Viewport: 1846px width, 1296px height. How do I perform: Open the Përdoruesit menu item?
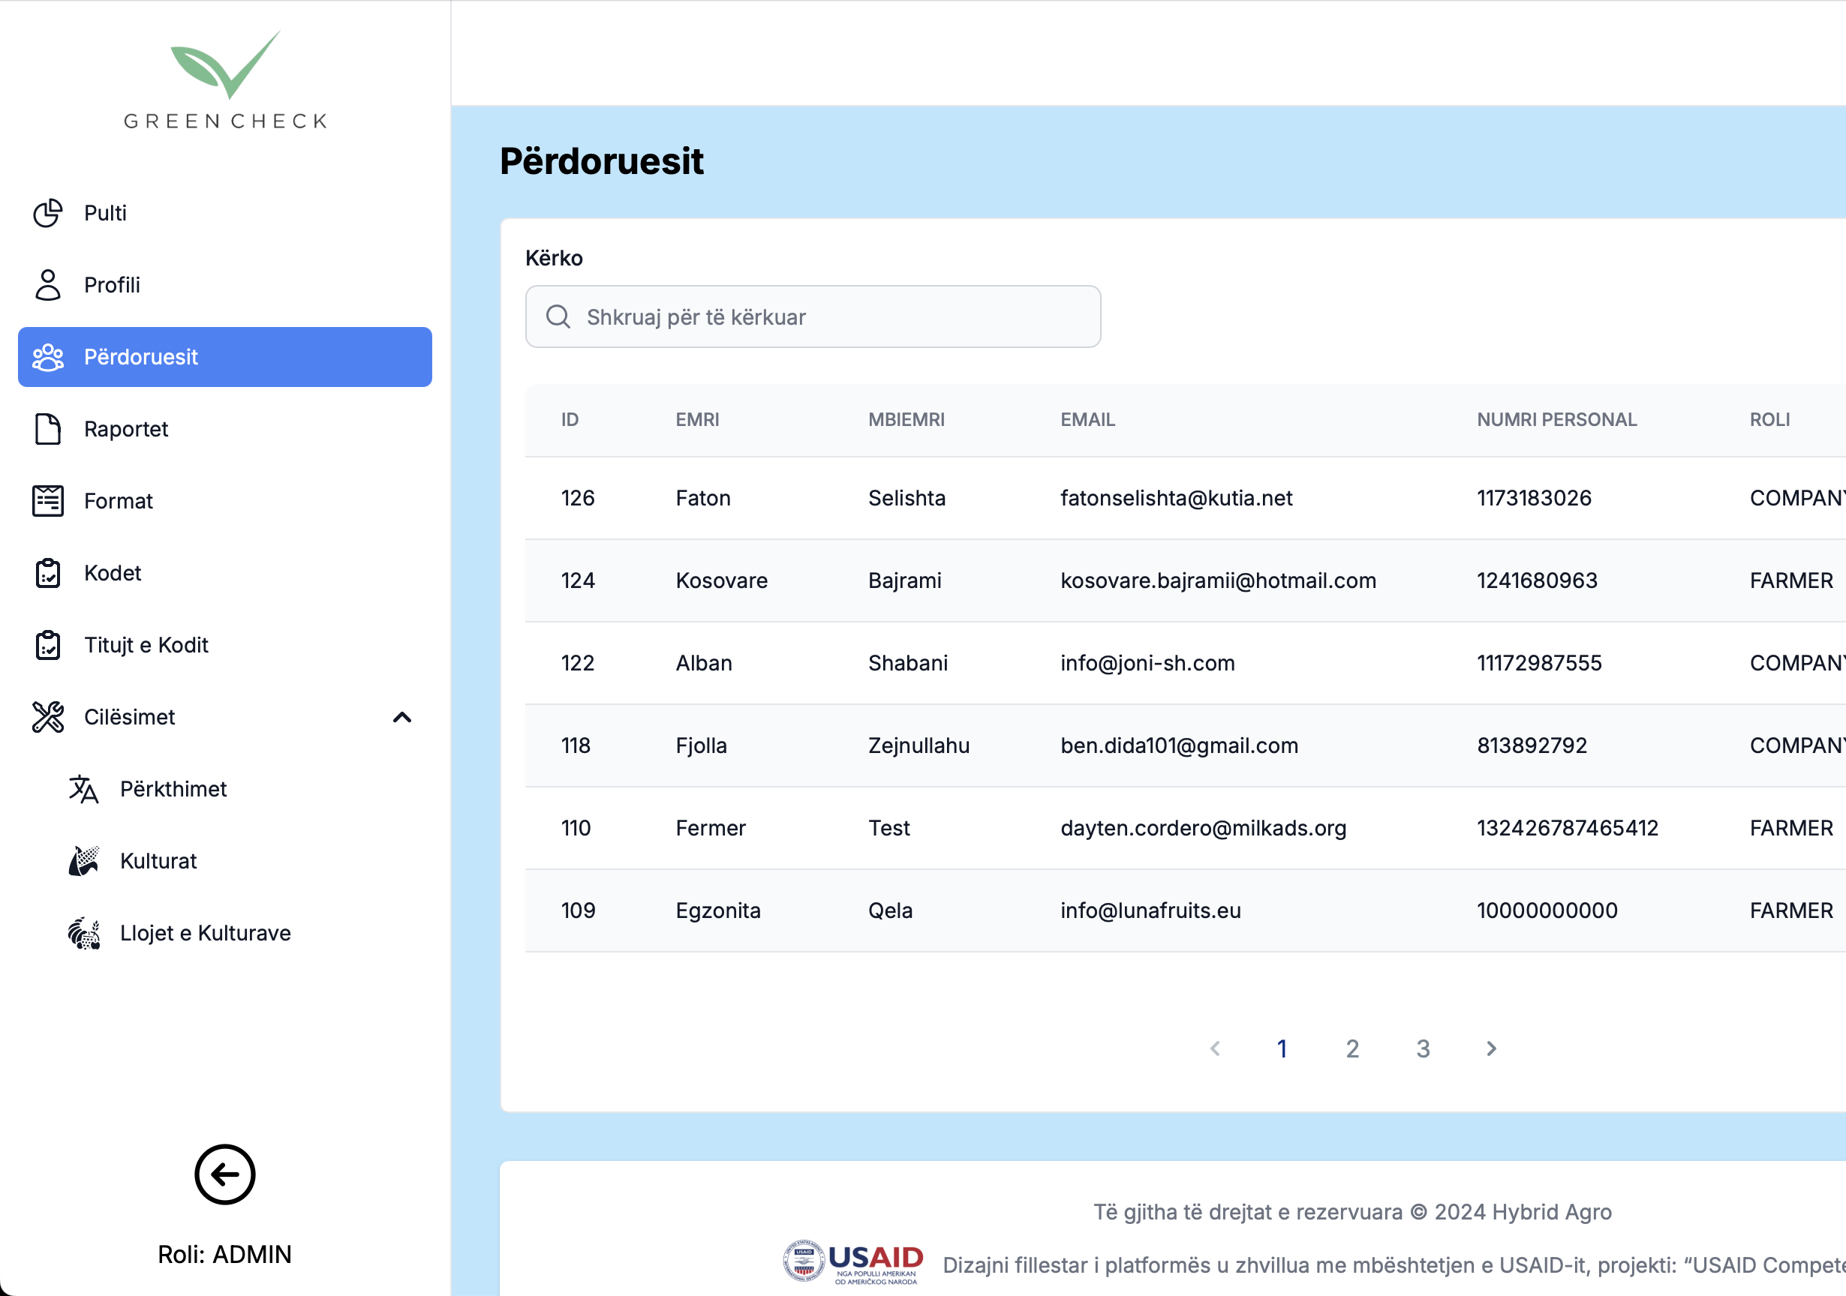tap(224, 357)
